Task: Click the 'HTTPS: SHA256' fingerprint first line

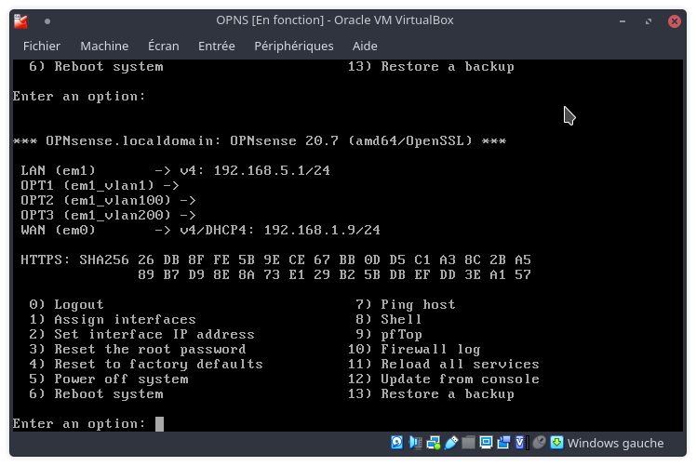Action: (275, 260)
